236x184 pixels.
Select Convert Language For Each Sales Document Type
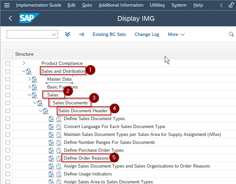click(x=114, y=127)
